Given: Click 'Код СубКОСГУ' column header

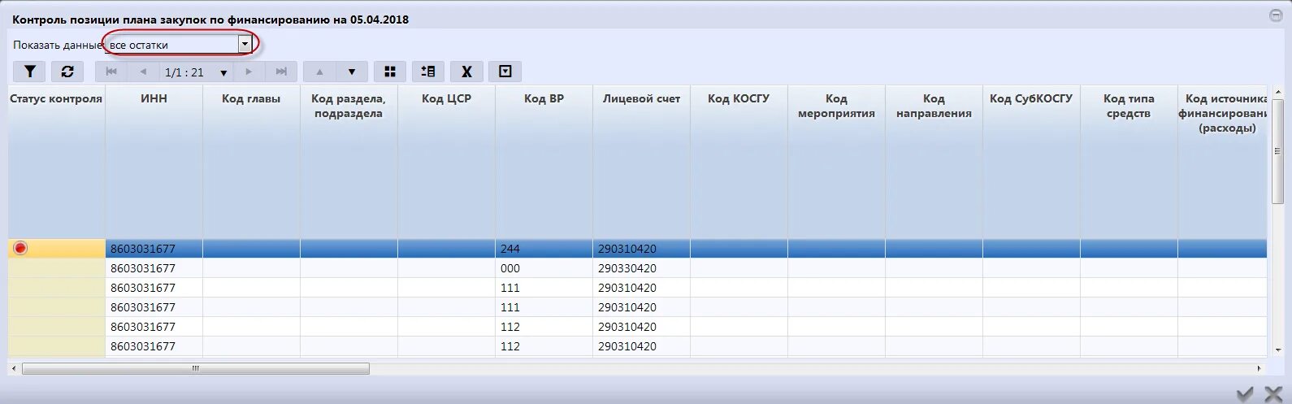Looking at the screenshot, I should 1031,161.
